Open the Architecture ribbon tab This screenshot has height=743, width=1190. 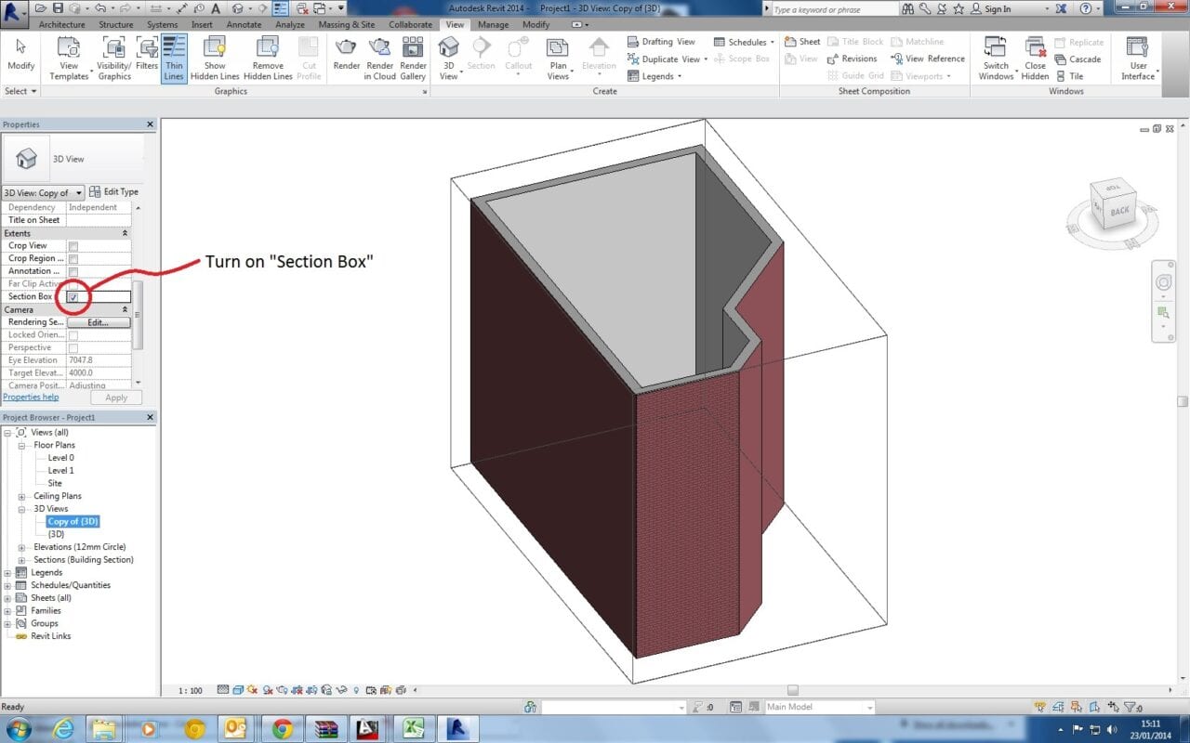tap(61, 25)
